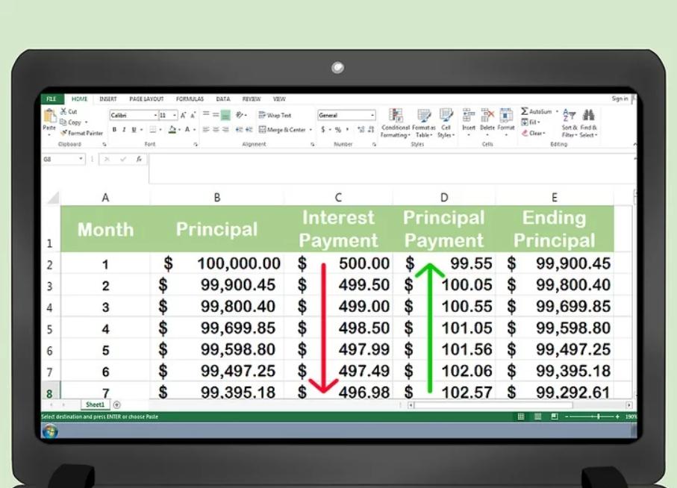The height and width of the screenshot is (488, 677).
Task: Click Merge & Center button
Action: (x=282, y=129)
